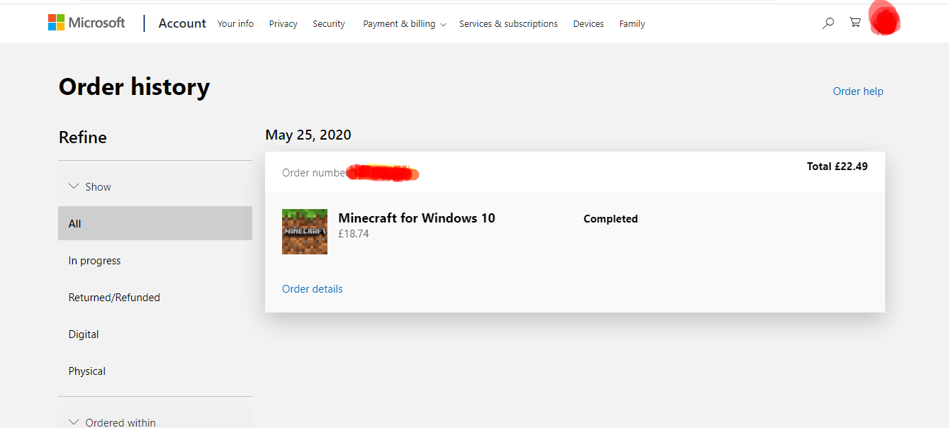
Task: Click the May 25, 2020 date
Action: (x=308, y=135)
